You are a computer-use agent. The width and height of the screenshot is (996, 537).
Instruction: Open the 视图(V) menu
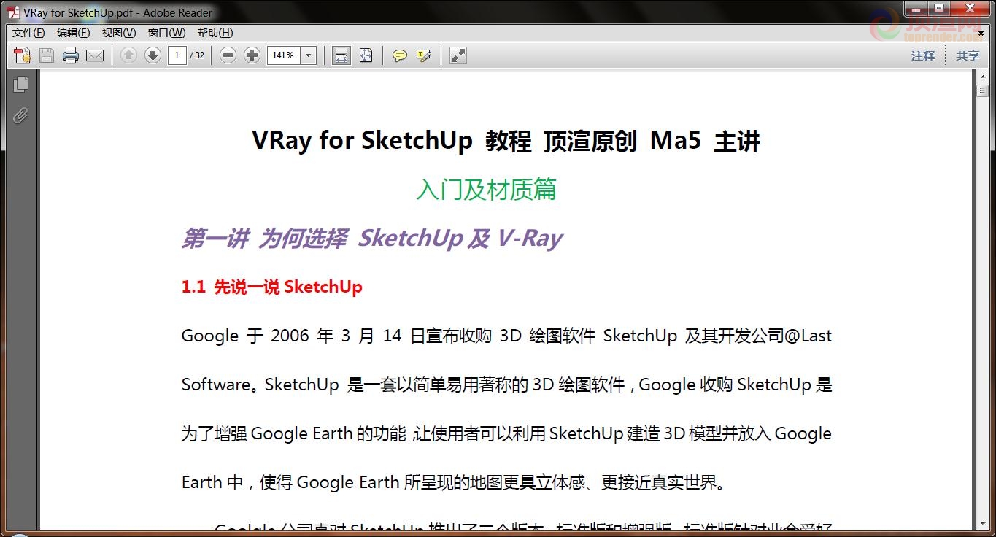click(119, 33)
